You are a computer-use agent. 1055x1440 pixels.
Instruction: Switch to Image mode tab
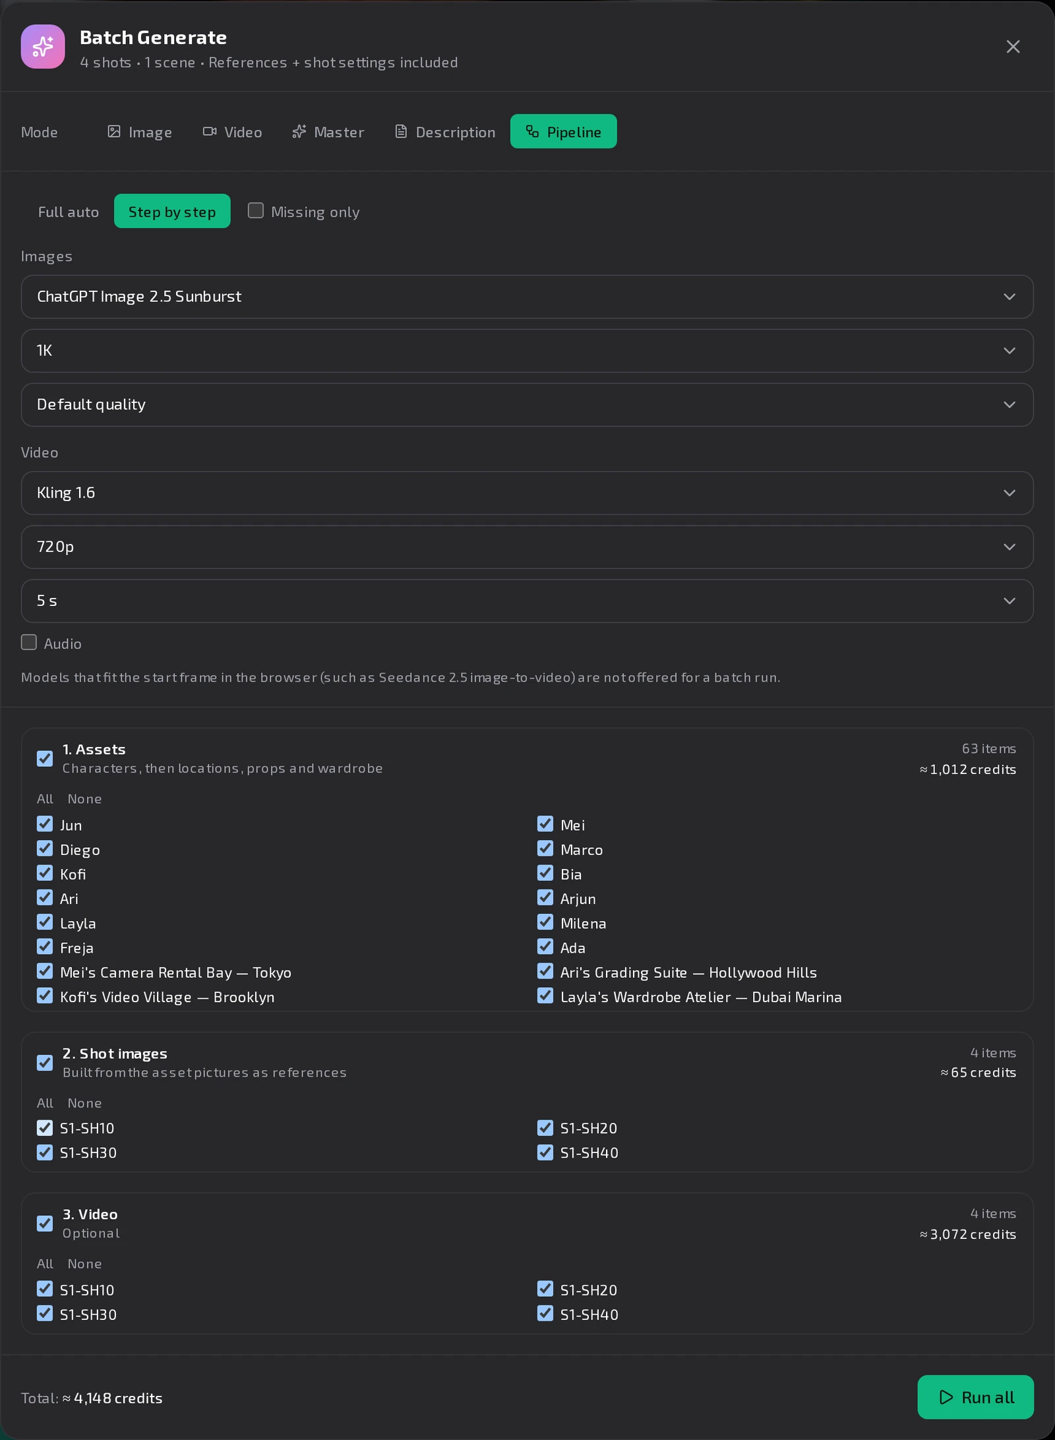(140, 132)
